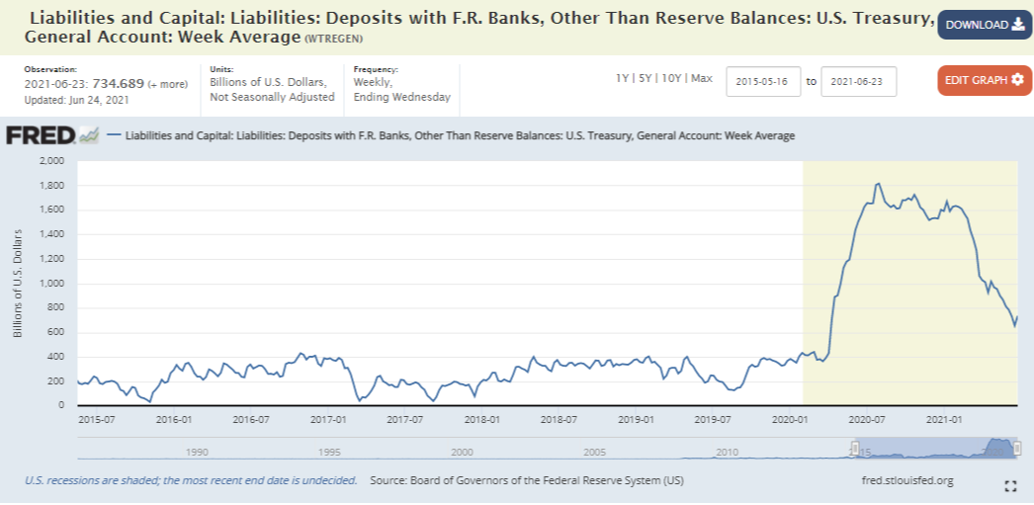The width and height of the screenshot is (1034, 505).
Task: Click the FRED logo icon
Action: pos(52,135)
